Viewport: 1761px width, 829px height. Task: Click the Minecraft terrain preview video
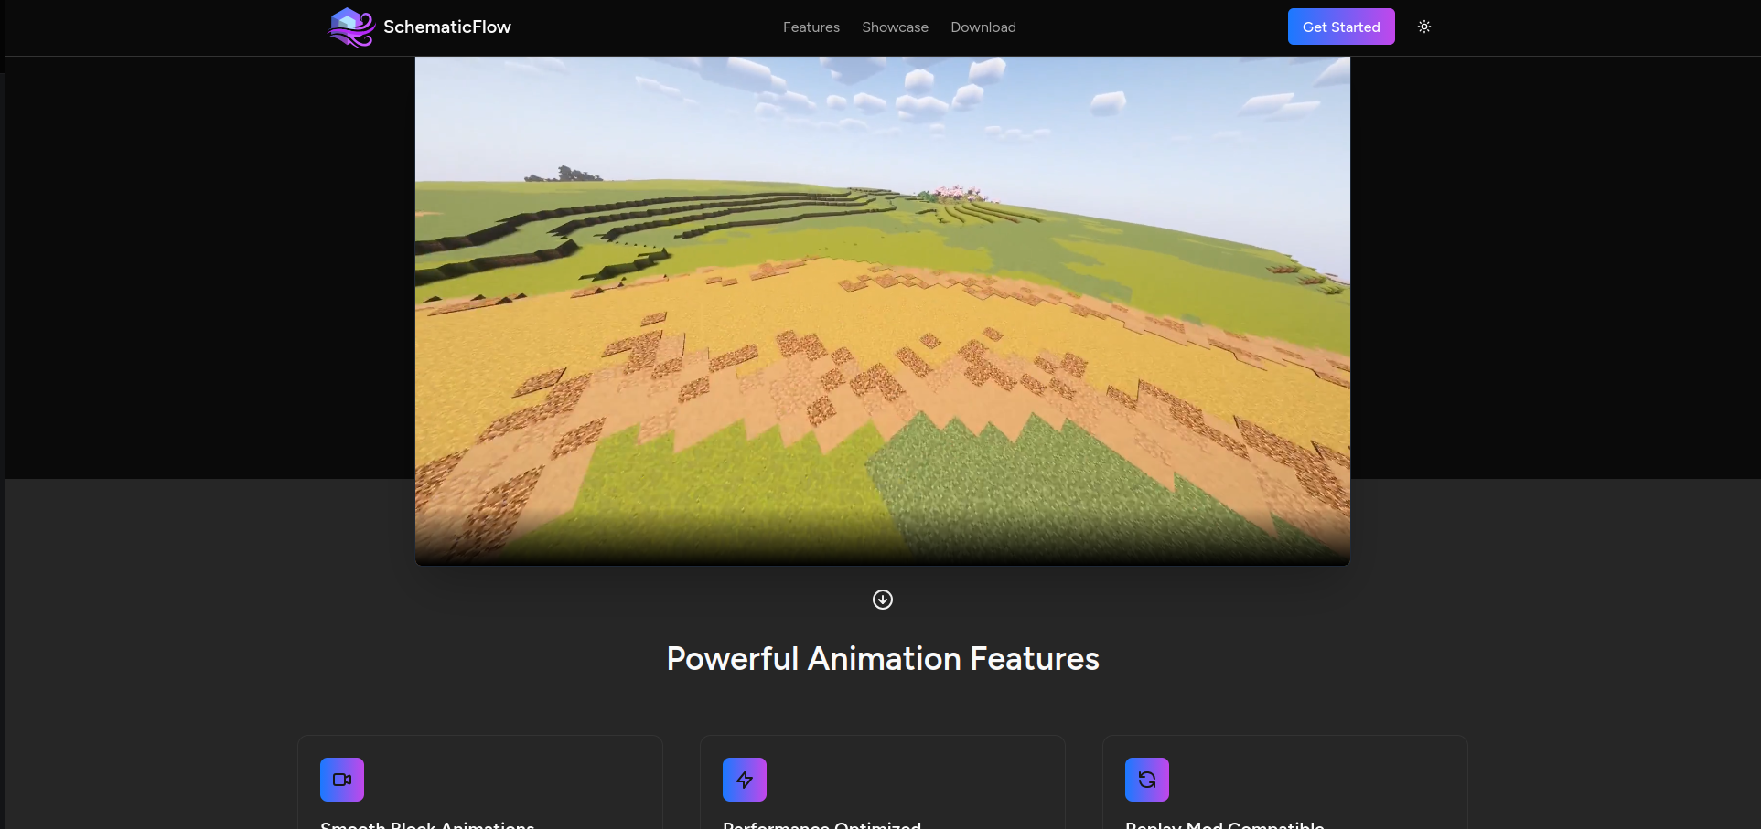click(x=882, y=311)
